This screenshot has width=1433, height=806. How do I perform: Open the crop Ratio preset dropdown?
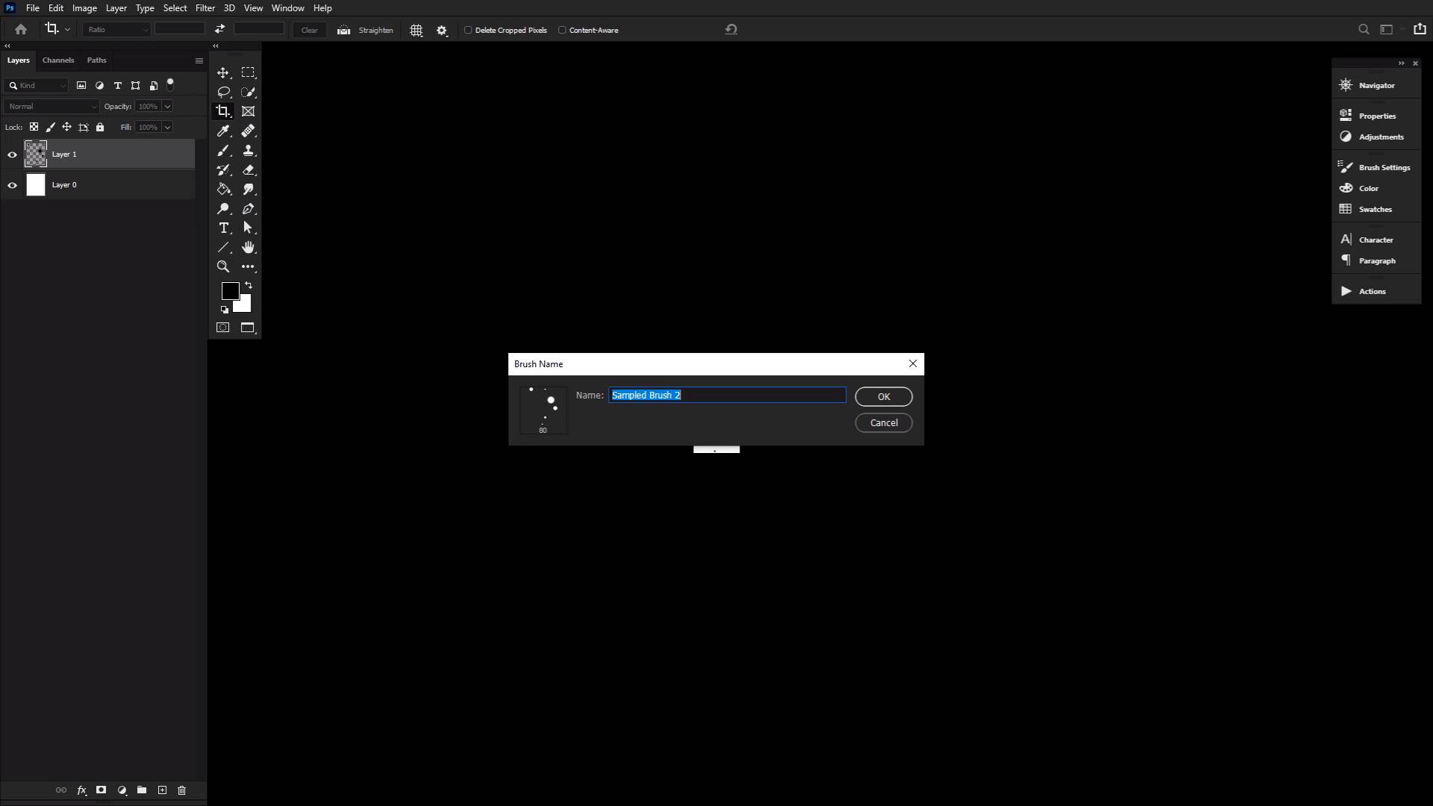point(117,30)
